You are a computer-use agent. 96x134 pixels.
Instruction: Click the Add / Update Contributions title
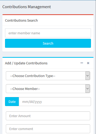pyautogui.click(x=26, y=63)
